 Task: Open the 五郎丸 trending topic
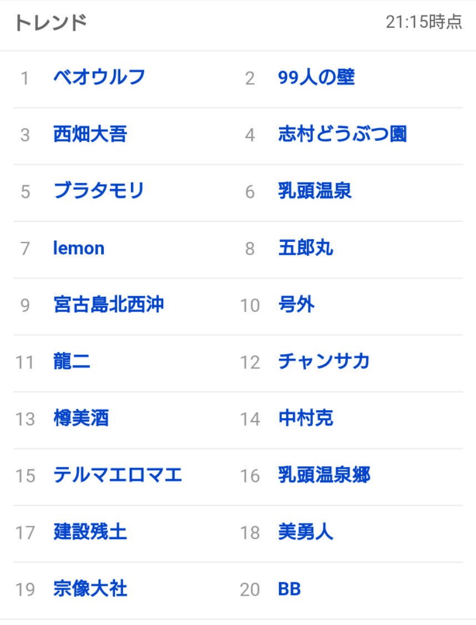(306, 248)
